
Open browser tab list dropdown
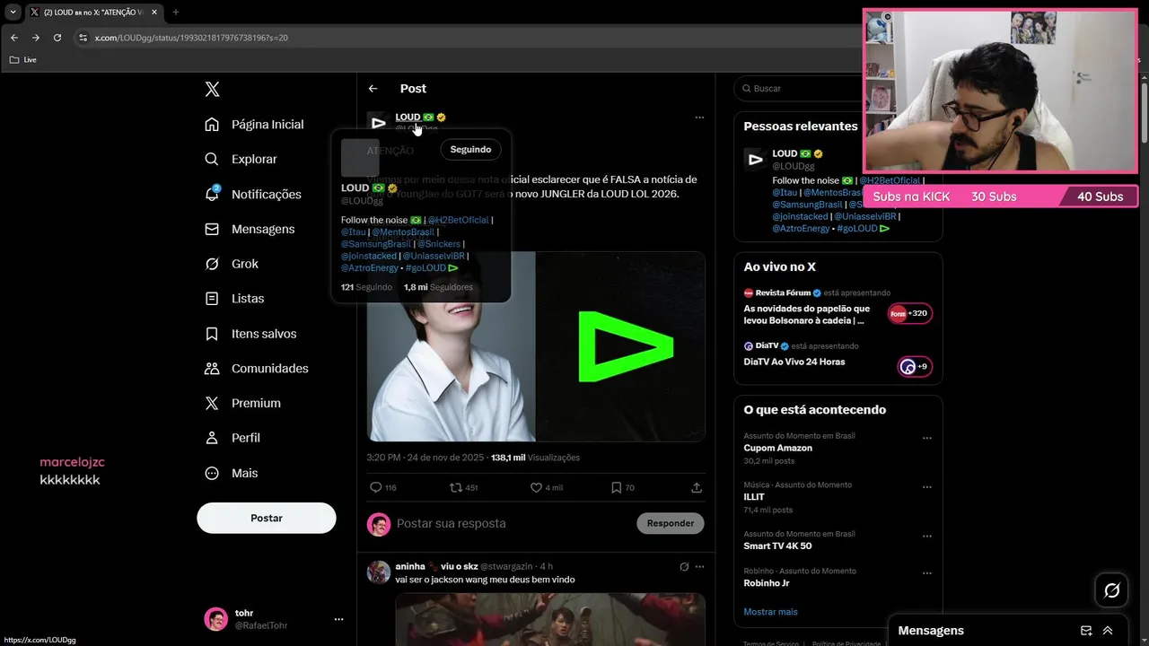point(13,12)
